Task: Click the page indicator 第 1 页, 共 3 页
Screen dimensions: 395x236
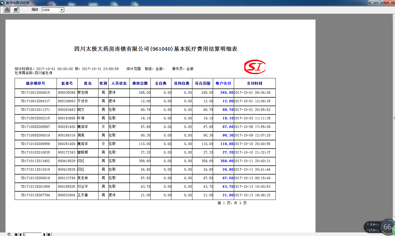Action: tap(232, 203)
